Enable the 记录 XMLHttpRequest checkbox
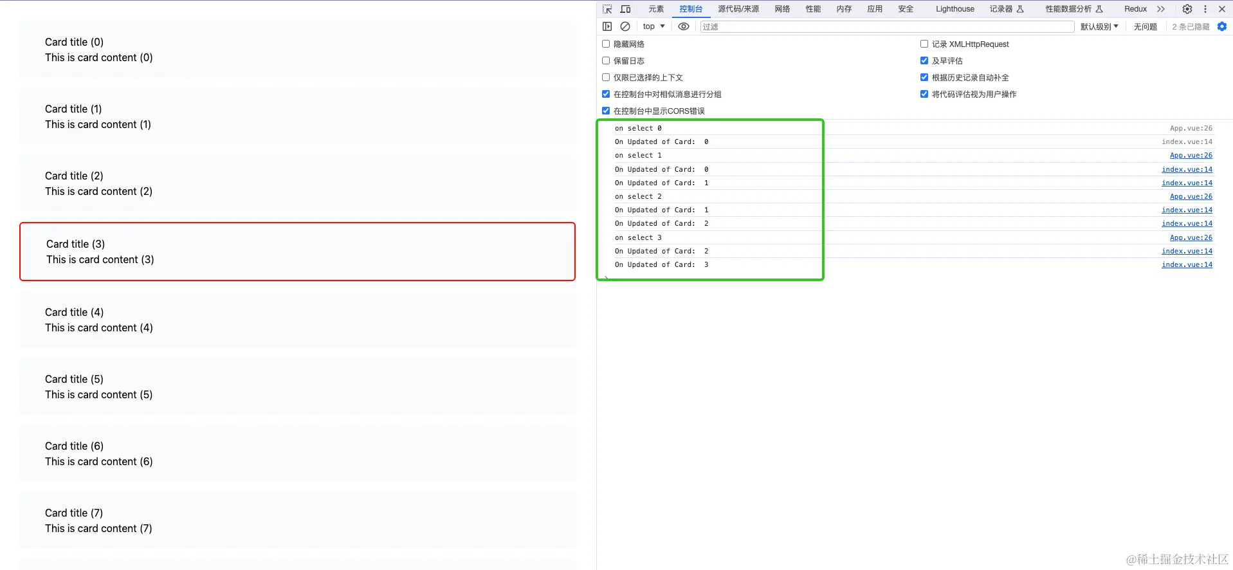 [924, 44]
